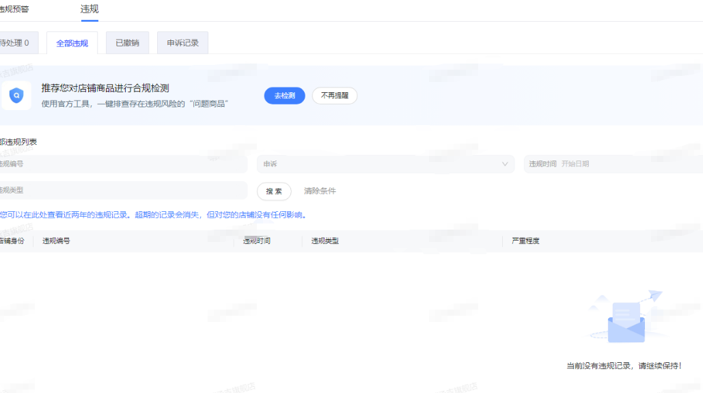Click the envelope empty-state illustration
Screen dimensions: 703x393
point(626,318)
